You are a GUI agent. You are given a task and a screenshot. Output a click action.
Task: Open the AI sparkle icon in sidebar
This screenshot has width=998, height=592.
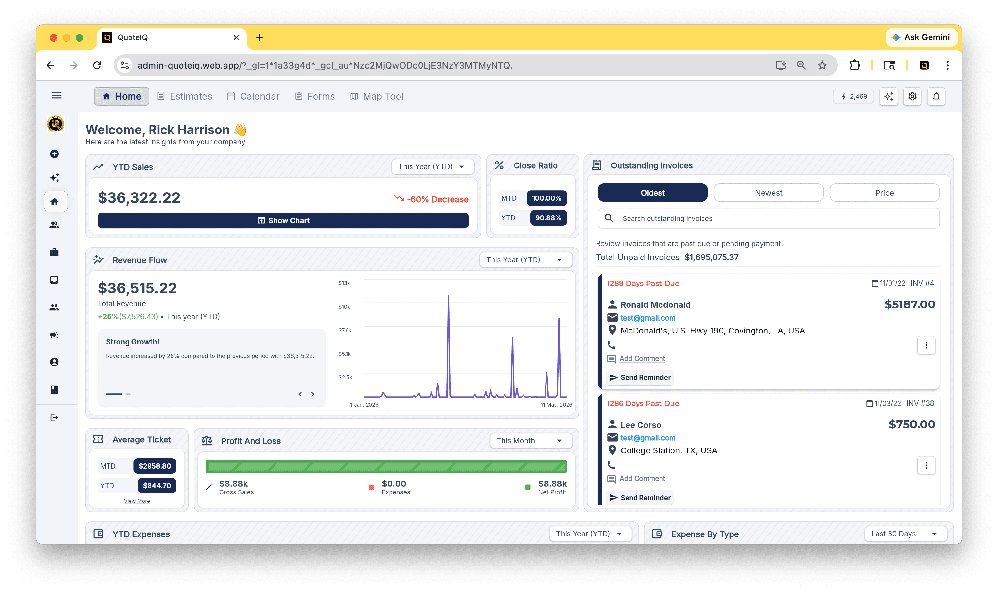55,178
